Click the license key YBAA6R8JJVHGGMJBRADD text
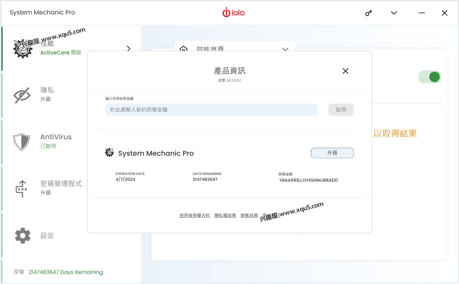Viewport: 459px width, 284px height. click(308, 180)
